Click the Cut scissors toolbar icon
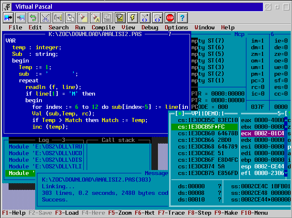The image size is (292, 218). click(46, 17)
